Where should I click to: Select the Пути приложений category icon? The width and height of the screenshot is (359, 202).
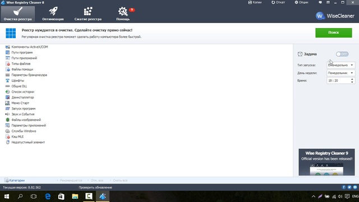[7, 58]
